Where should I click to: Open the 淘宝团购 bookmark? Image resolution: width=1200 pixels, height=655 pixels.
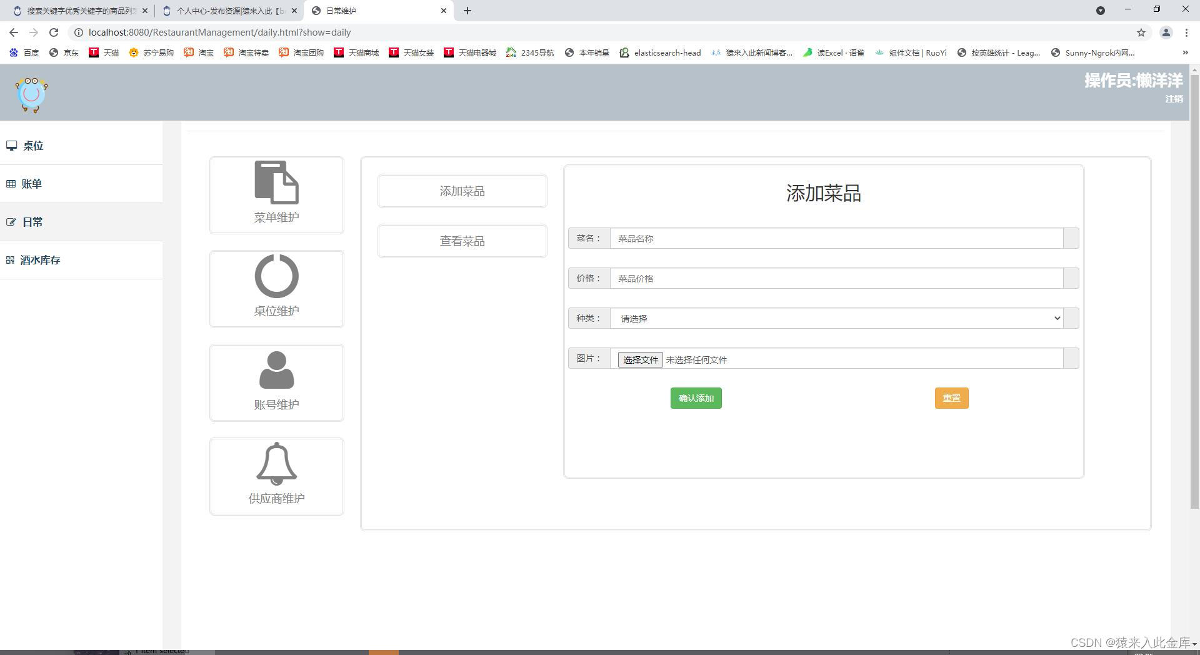pos(301,52)
